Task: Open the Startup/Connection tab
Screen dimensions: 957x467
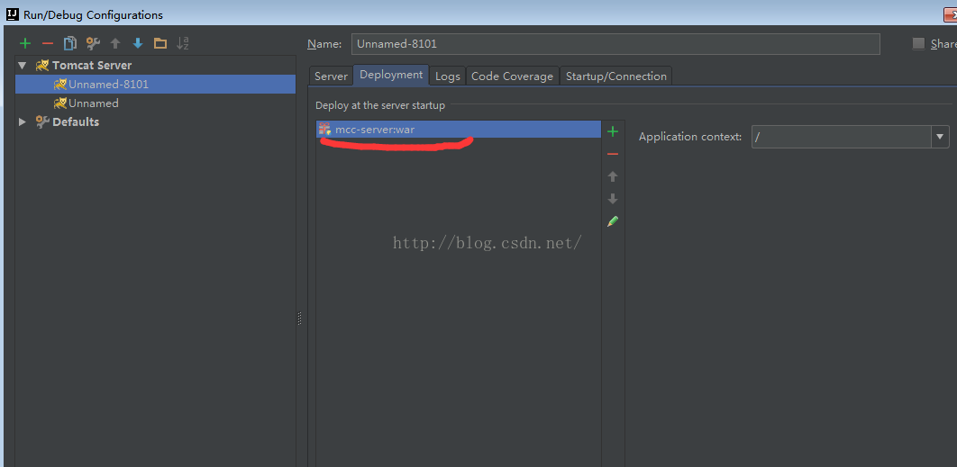Action: pyautogui.click(x=615, y=76)
